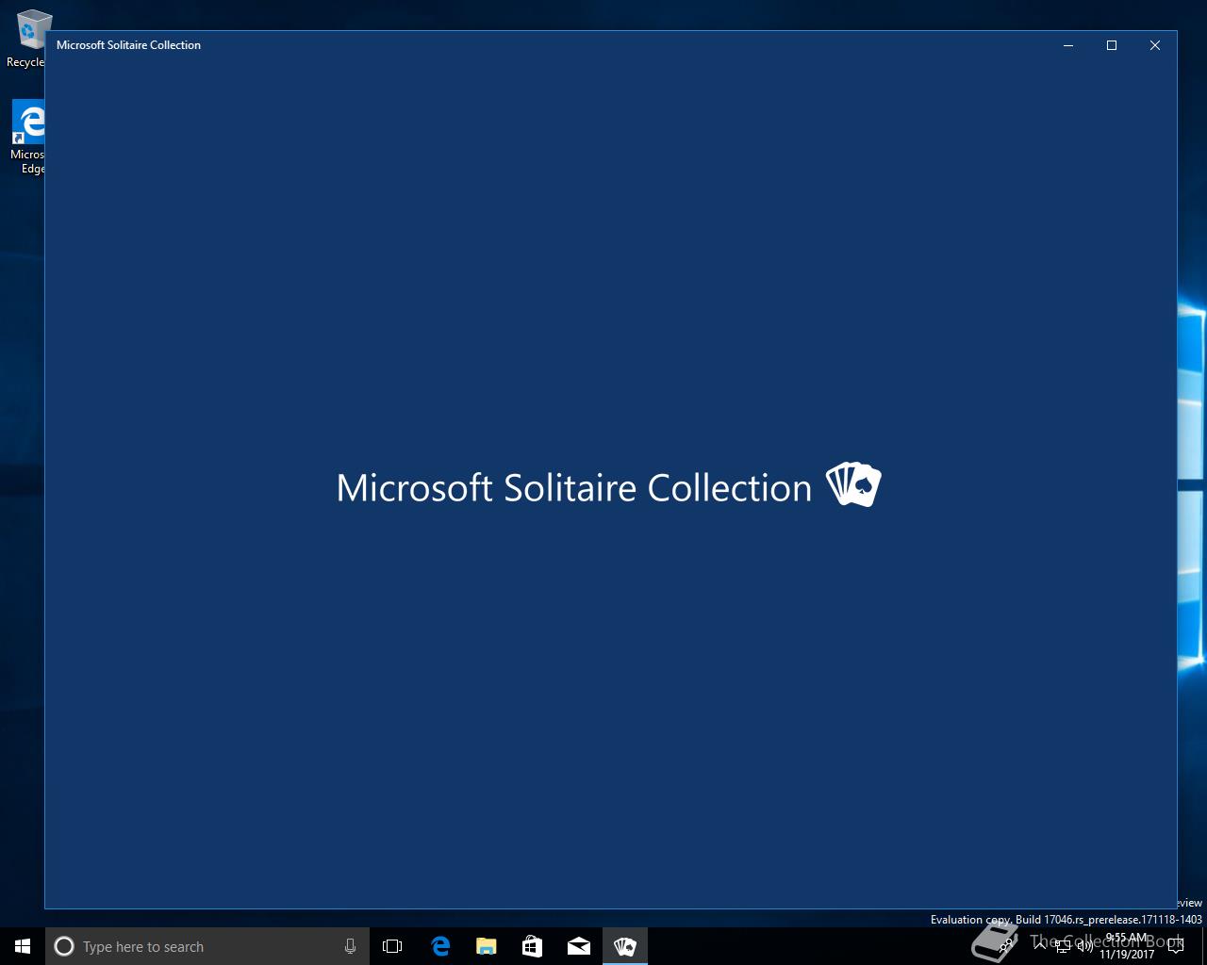Select the Solitaire Collection taskbar icon
This screenshot has height=965, width=1207.
click(625, 946)
